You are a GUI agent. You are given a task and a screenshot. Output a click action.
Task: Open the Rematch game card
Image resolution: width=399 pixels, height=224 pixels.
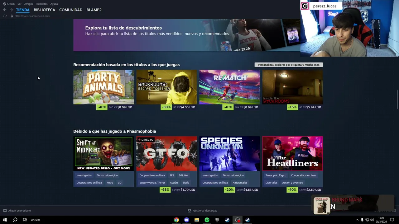229,87
